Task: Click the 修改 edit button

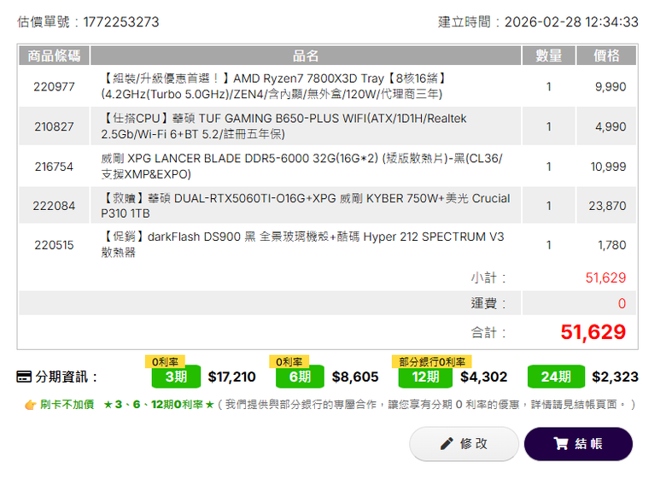Action: coord(464,444)
